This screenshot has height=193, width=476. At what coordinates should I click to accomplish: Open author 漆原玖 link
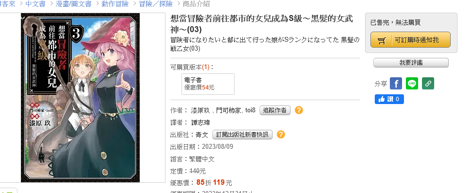tap(201, 110)
